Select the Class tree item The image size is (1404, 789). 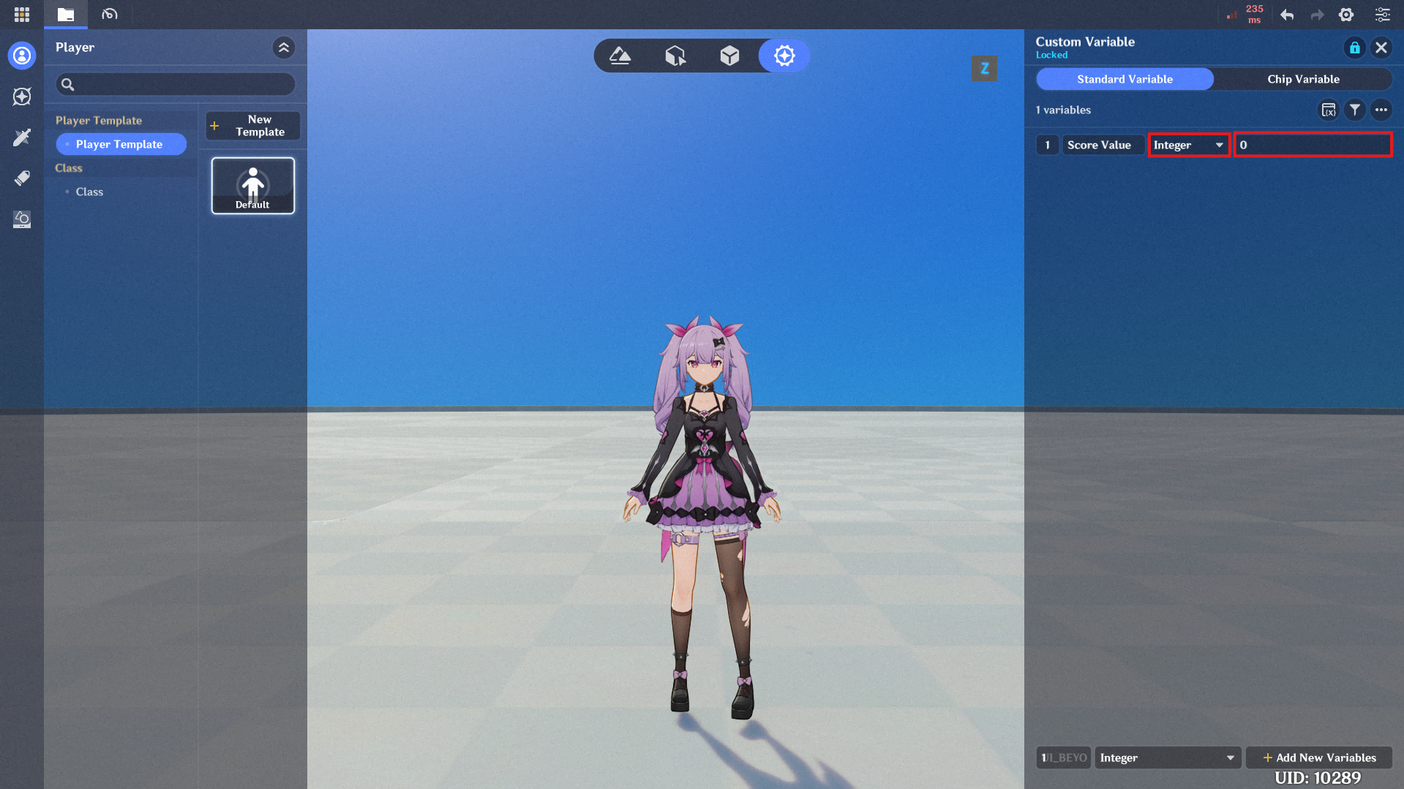89,192
